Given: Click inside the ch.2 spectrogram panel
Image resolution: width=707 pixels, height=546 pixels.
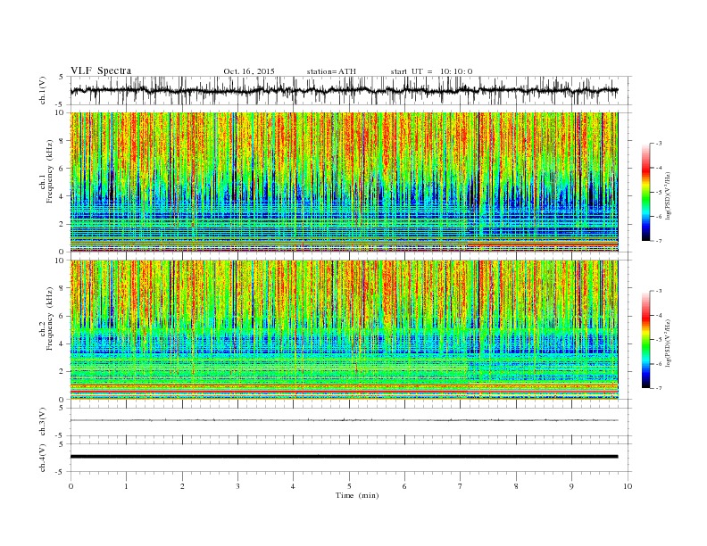Looking at the screenshot, I should point(344,330).
